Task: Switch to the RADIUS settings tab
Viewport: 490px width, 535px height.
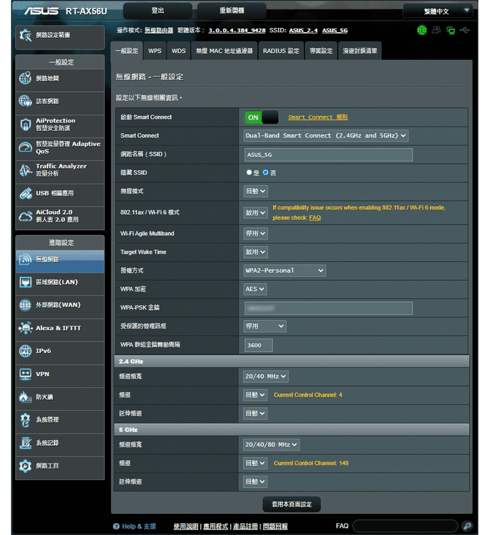Action: 281,51
